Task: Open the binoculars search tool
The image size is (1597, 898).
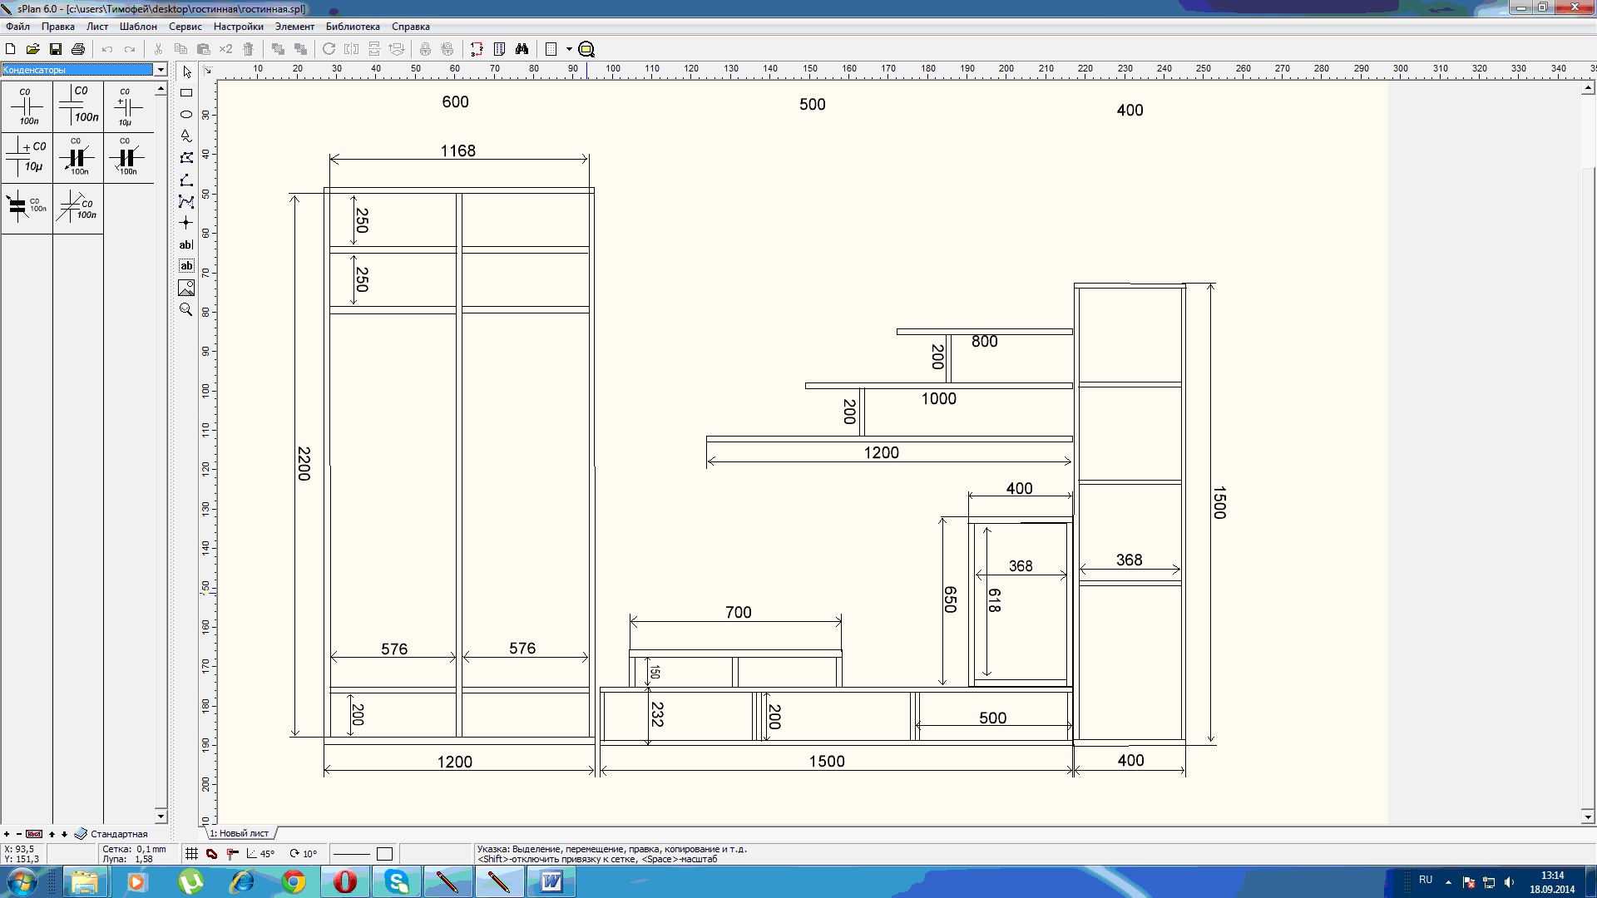Action: pyautogui.click(x=522, y=49)
